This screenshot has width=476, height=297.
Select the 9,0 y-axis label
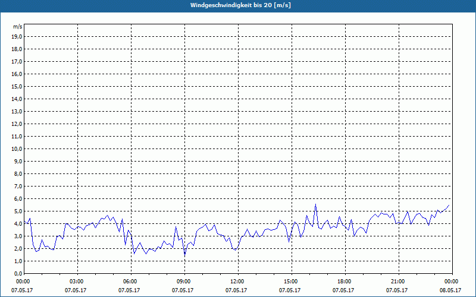(18, 161)
